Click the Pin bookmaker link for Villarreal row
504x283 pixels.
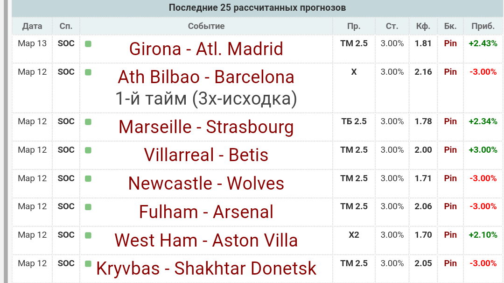click(x=450, y=150)
